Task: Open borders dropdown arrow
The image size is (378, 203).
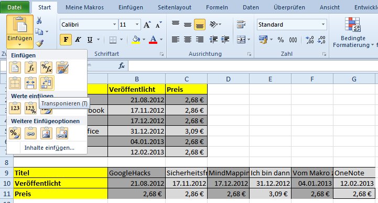Action: 122,40
